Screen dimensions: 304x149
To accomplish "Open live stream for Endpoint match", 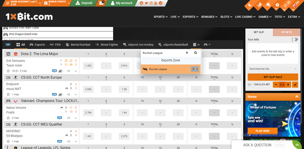I will [55, 95].
